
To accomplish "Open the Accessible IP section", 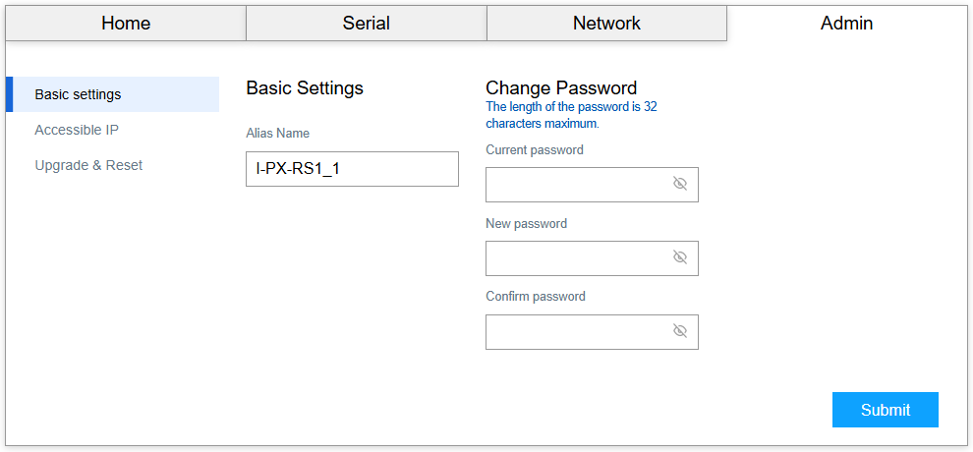I will point(77,130).
